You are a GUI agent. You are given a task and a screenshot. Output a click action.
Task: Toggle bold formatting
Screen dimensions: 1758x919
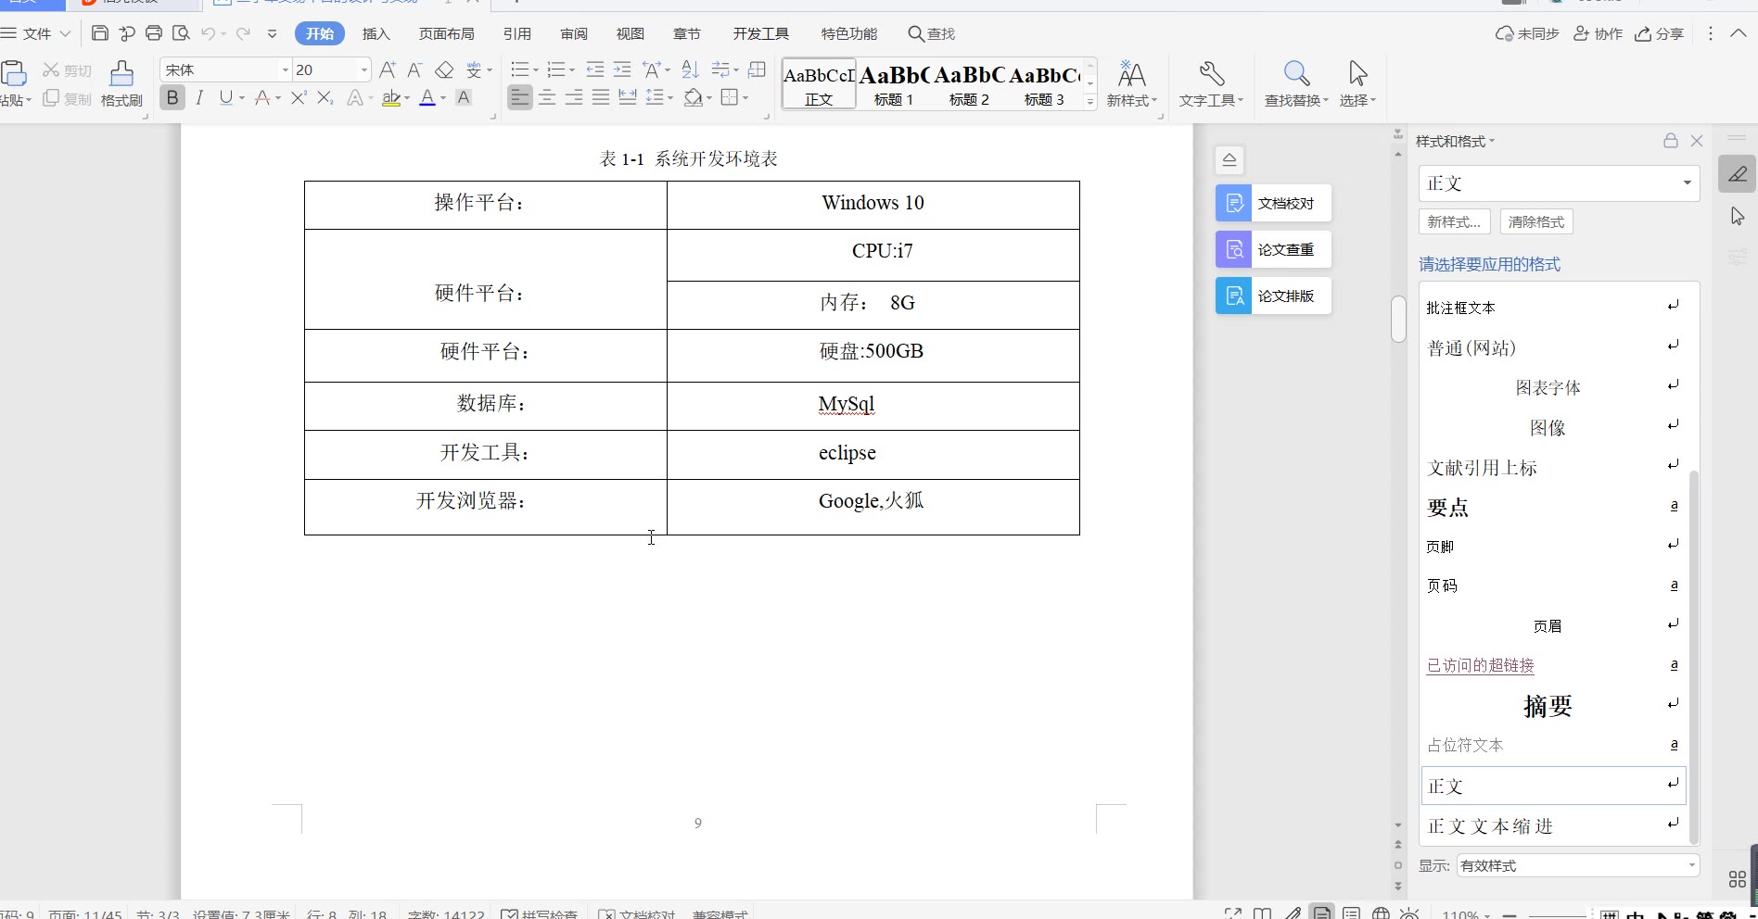tap(172, 97)
